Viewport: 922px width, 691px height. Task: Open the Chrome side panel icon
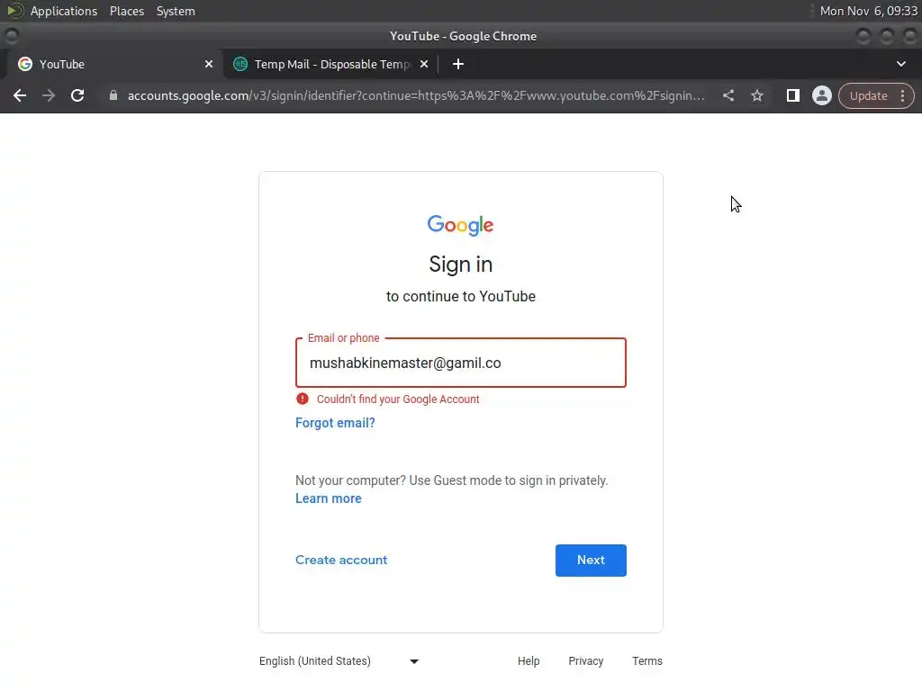point(792,95)
